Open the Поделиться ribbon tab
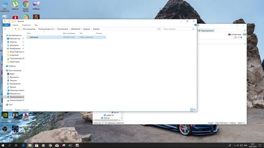Image resolution: width=264 pixels, height=148 pixels. point(26,25)
